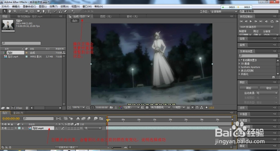Click the 0:00:00:00 current time button in viewer
The height and width of the screenshot is (151, 280).
pos(102,107)
